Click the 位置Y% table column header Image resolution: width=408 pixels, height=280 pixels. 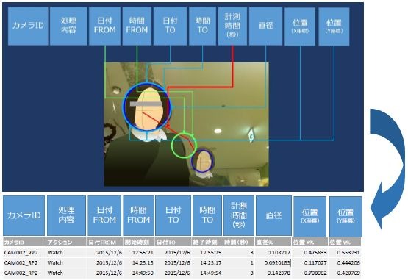click(x=345, y=242)
